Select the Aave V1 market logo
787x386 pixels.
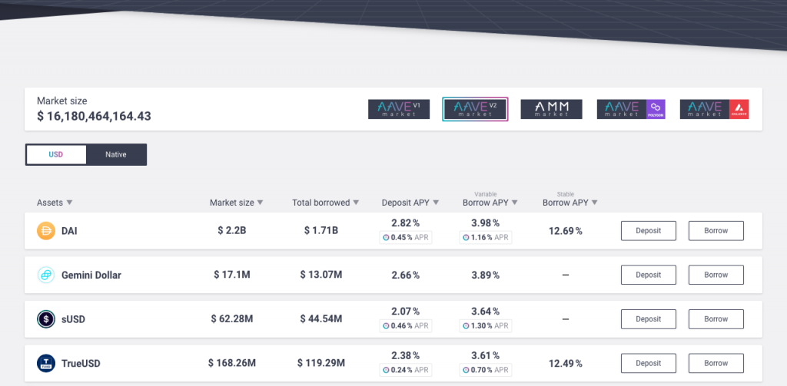pyautogui.click(x=398, y=109)
